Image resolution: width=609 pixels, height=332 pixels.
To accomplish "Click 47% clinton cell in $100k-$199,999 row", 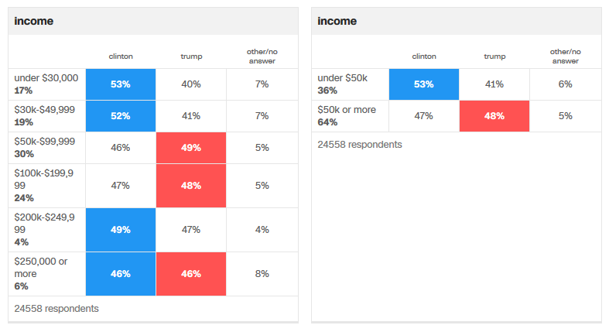I will point(120,186).
